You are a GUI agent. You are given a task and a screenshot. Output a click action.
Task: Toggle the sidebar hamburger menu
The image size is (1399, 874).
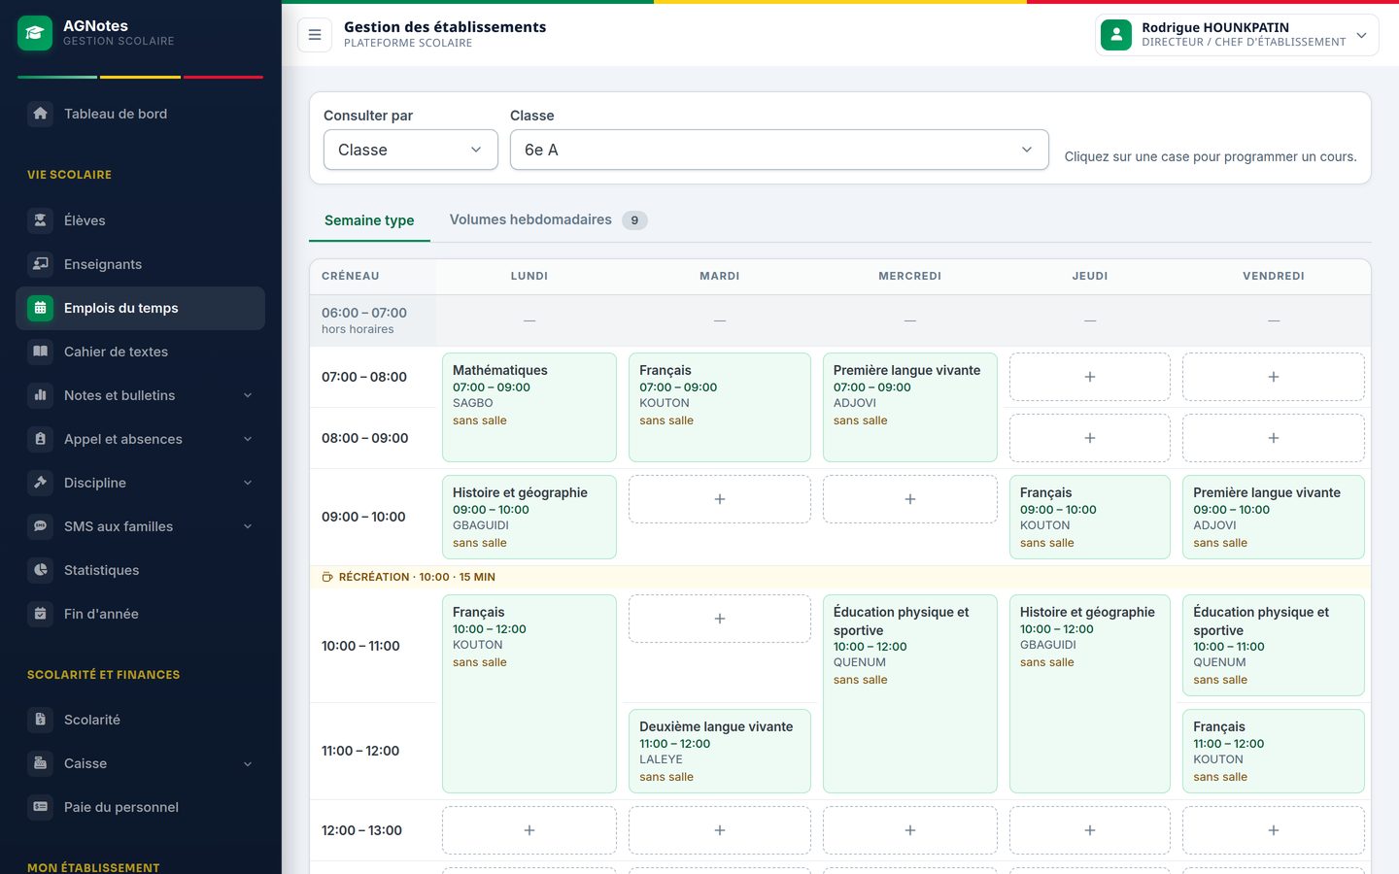315,35
